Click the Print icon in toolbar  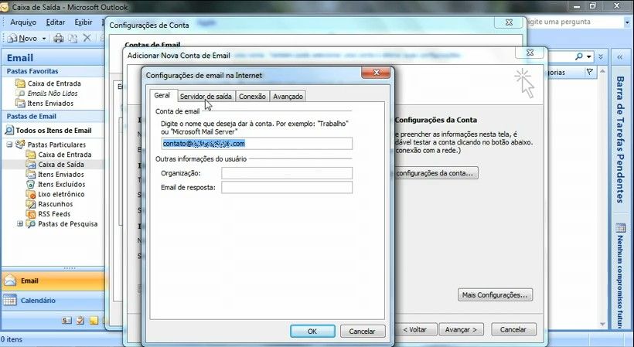pos(58,38)
